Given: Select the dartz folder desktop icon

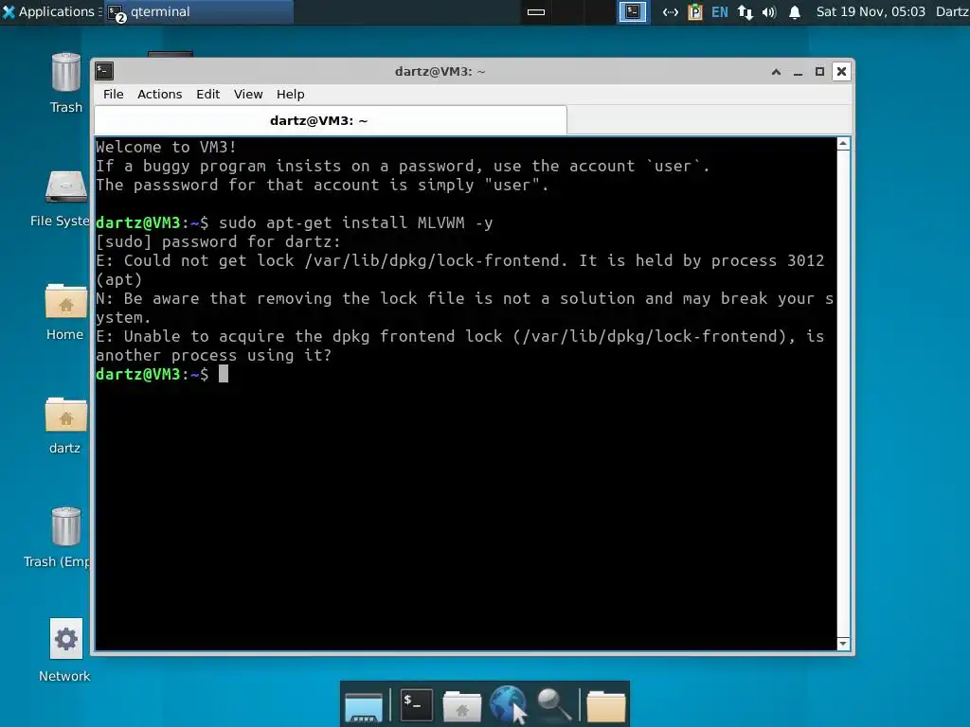Looking at the screenshot, I should coord(65,426).
